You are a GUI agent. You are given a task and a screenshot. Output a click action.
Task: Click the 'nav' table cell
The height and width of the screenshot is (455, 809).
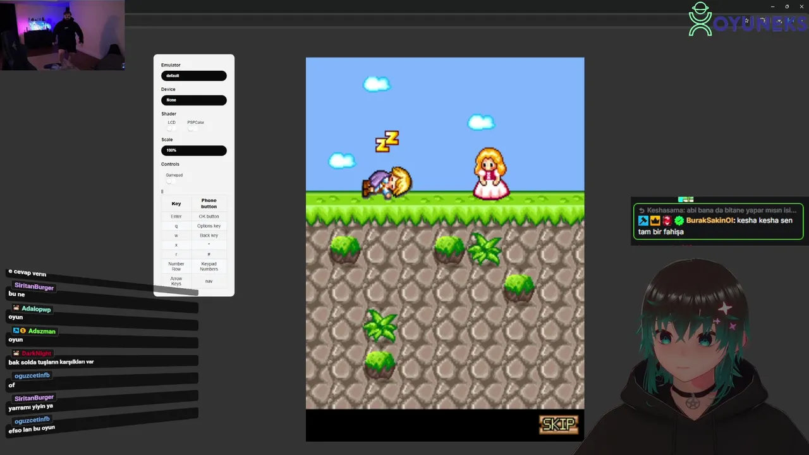[x=209, y=281]
